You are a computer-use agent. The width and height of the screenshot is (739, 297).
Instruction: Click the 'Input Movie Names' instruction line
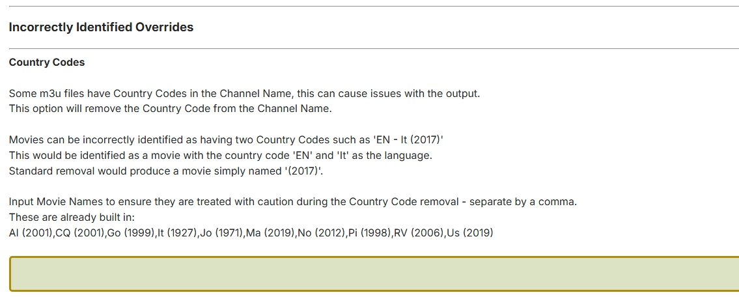pos(292,201)
